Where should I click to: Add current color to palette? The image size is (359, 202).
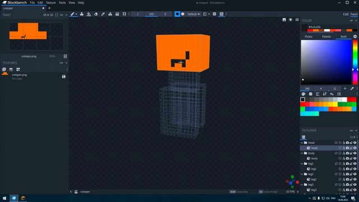tap(345, 89)
